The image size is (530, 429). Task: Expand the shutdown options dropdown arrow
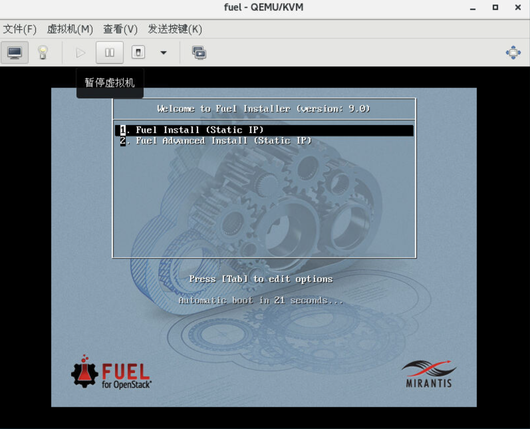(x=163, y=53)
